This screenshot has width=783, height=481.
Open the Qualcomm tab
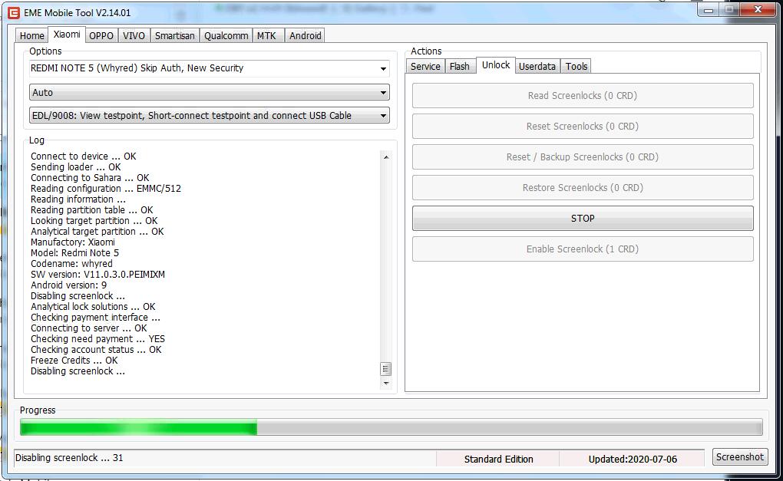coord(226,35)
